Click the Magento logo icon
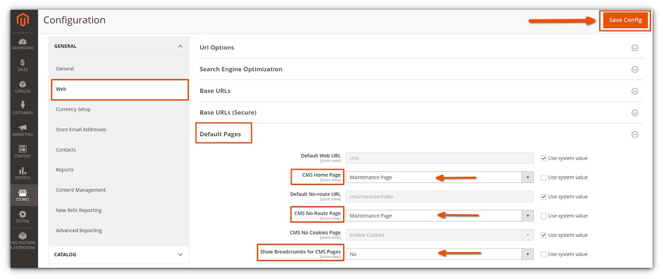Viewport: 663px width, 279px height. 23,20
